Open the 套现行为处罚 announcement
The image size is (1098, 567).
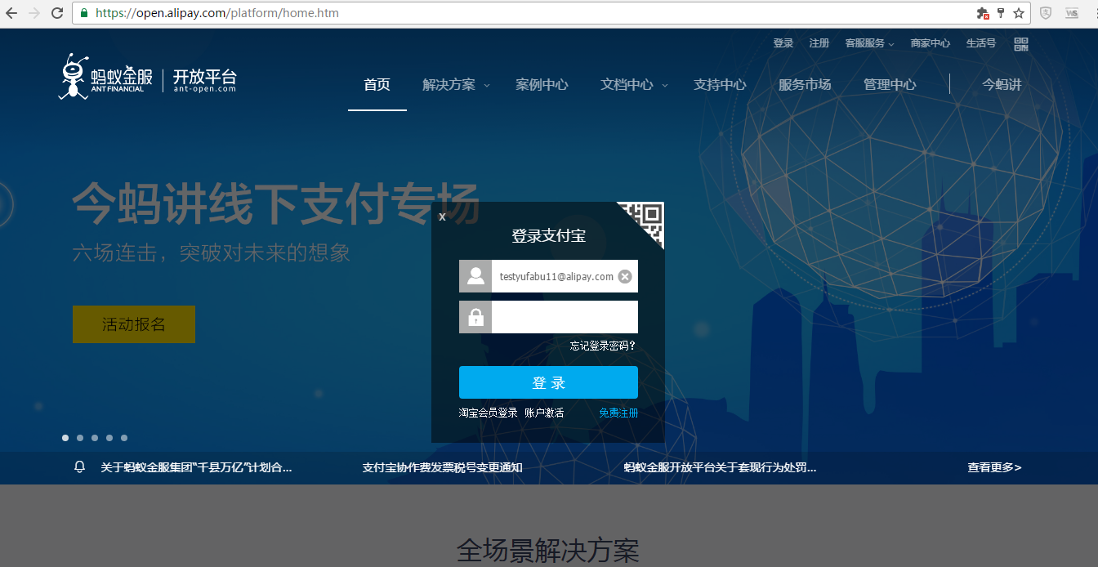[720, 467]
